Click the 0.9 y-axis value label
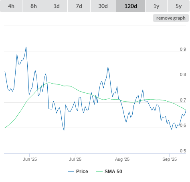 183,49
